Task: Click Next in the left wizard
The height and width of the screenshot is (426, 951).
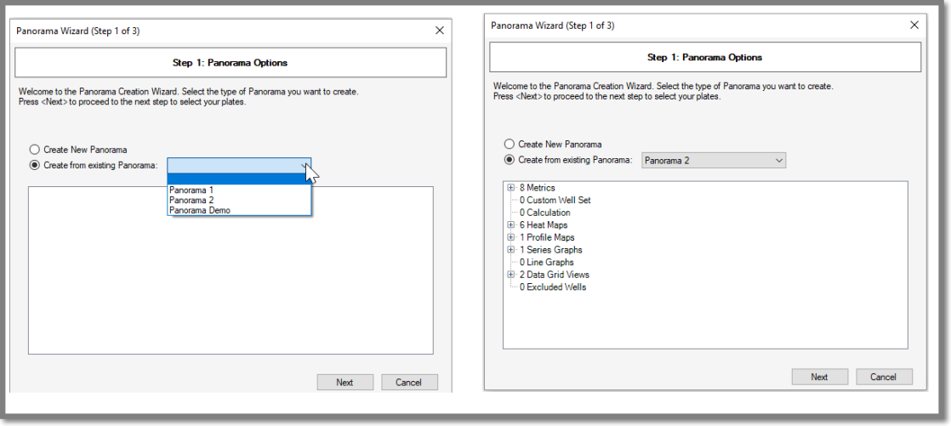Action: pos(345,383)
